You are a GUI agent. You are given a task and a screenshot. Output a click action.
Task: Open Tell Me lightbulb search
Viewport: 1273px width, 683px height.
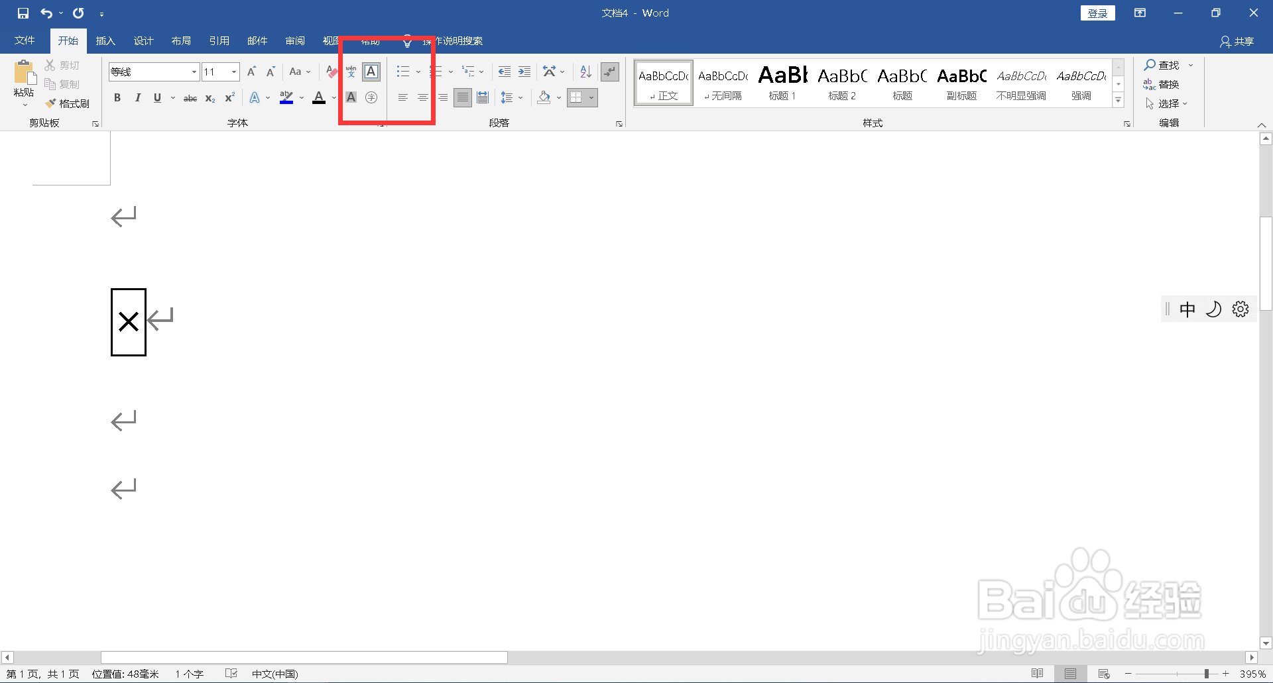tap(407, 41)
